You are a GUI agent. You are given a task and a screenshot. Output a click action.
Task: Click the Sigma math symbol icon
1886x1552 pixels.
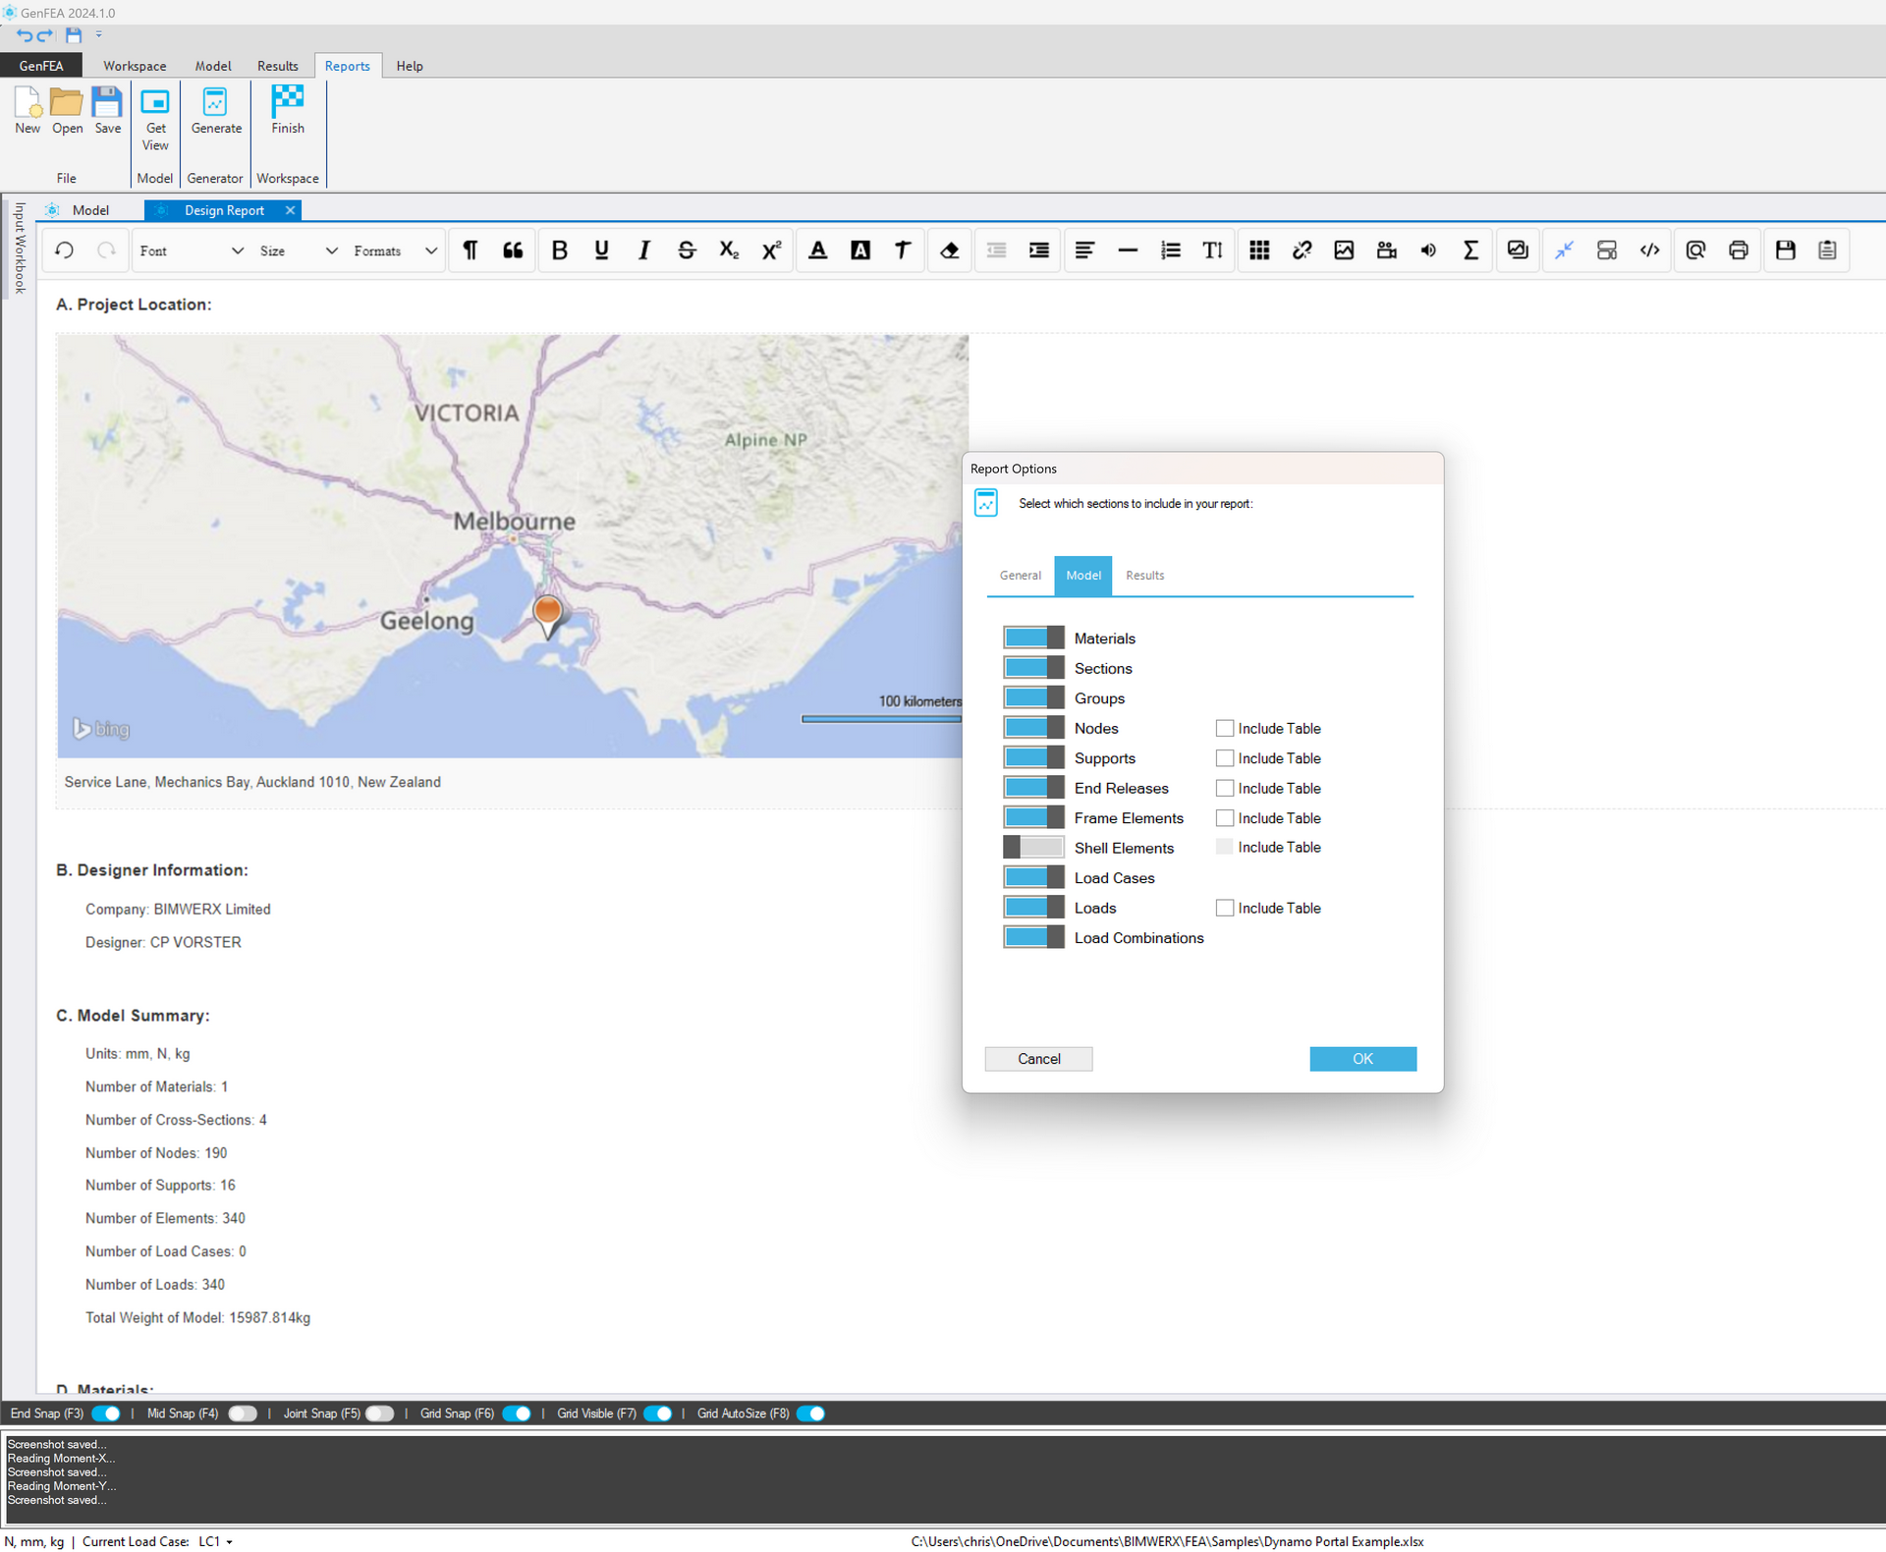pos(1470,250)
